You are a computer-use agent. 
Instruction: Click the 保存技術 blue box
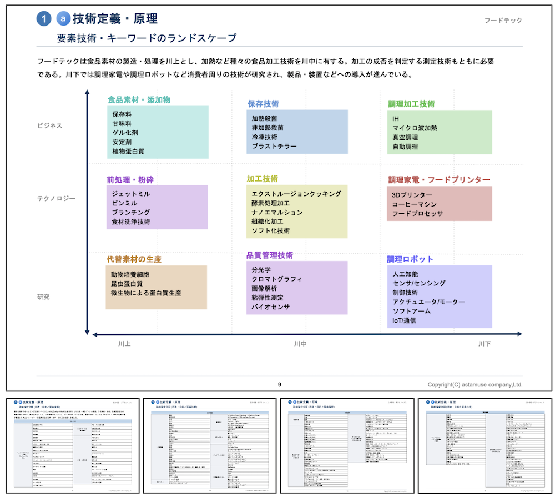tap(297, 132)
